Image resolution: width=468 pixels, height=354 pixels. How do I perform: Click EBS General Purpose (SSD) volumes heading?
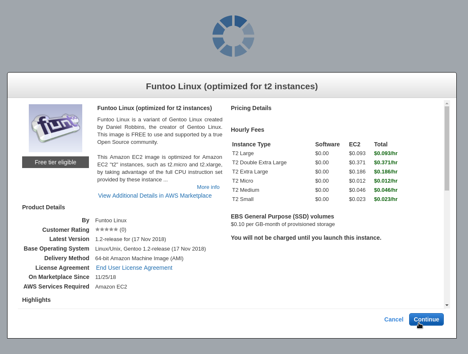tap(282, 217)
